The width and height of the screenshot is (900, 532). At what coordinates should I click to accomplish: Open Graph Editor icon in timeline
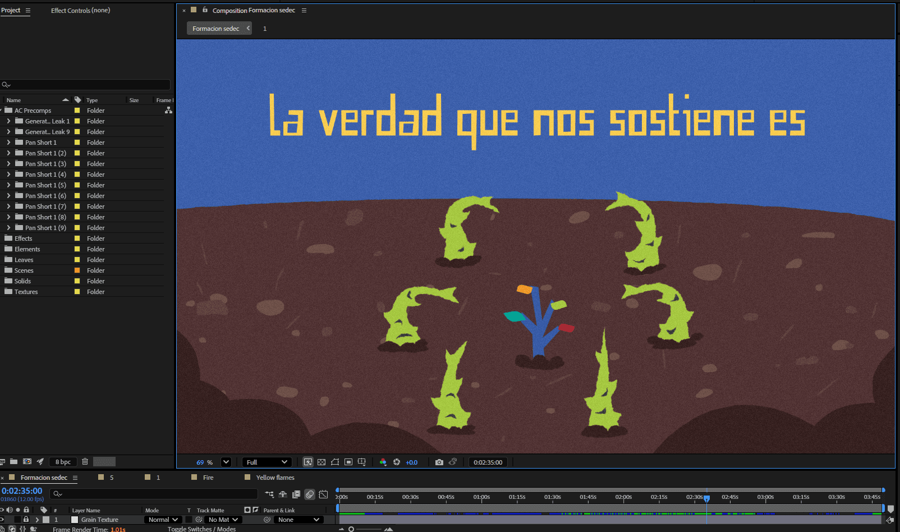tap(324, 494)
